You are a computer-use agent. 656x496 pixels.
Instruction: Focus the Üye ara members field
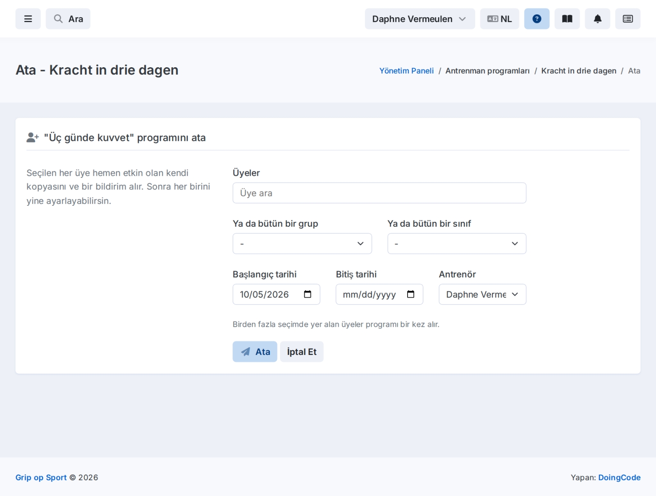click(379, 193)
